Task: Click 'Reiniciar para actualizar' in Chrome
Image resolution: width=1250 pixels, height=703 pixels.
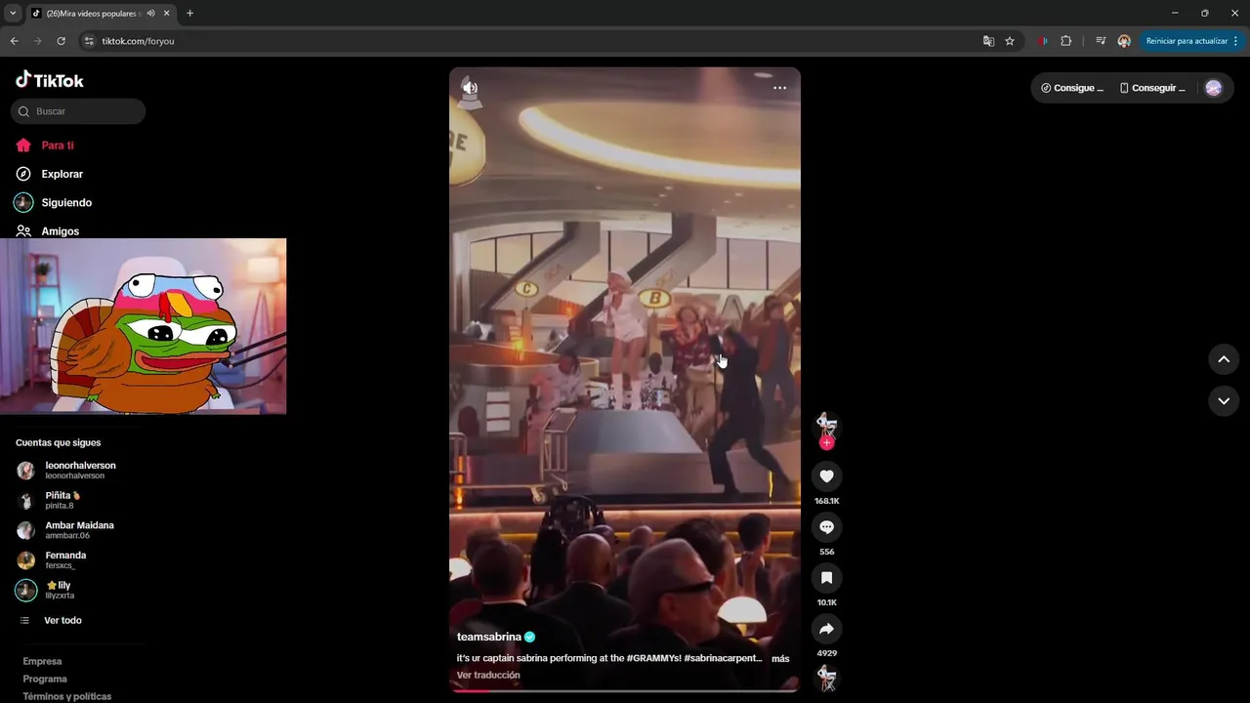Action: click(1187, 41)
